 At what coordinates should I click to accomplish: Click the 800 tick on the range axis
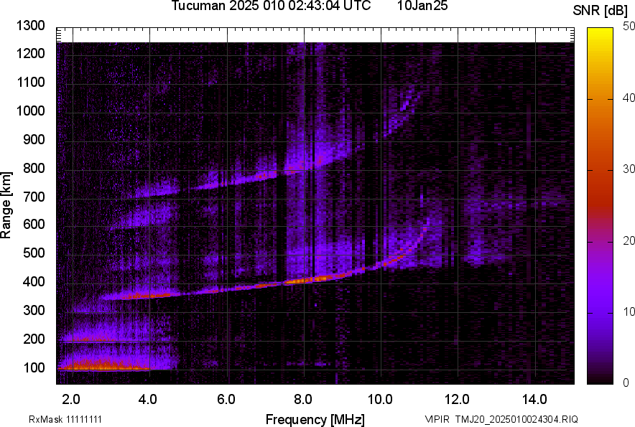coord(33,168)
